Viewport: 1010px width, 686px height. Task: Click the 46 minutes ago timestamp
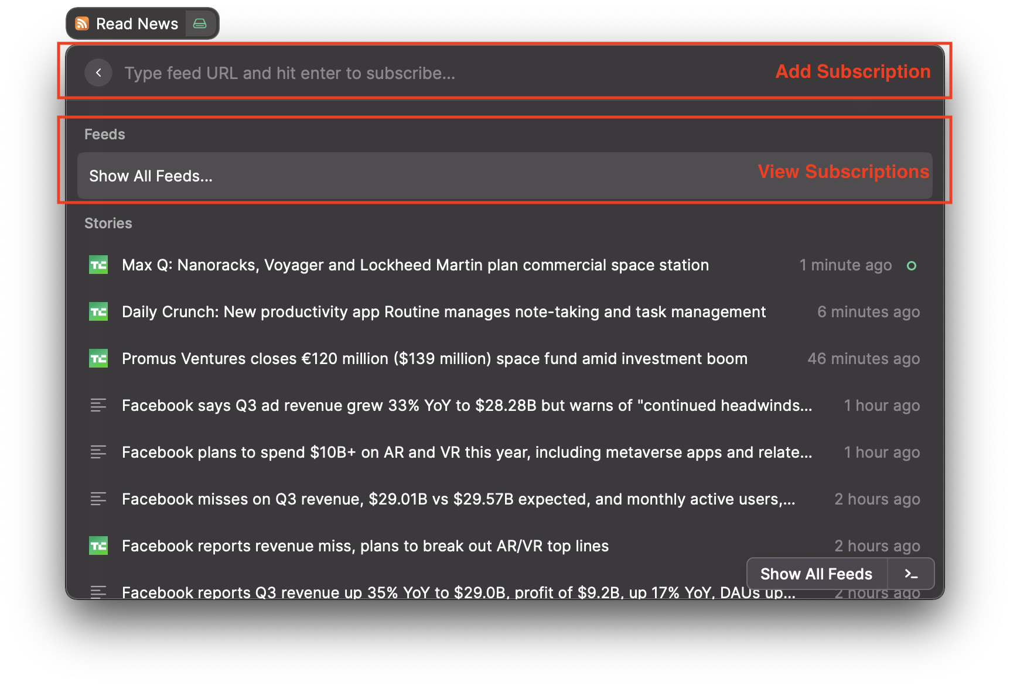tap(864, 359)
